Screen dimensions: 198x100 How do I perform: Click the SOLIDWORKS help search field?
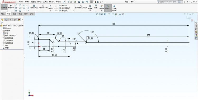point(168,2)
